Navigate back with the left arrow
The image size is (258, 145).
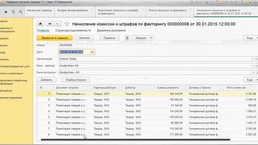(50, 24)
